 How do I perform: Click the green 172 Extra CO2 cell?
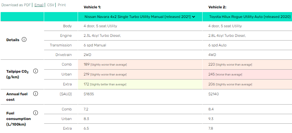click(140, 84)
